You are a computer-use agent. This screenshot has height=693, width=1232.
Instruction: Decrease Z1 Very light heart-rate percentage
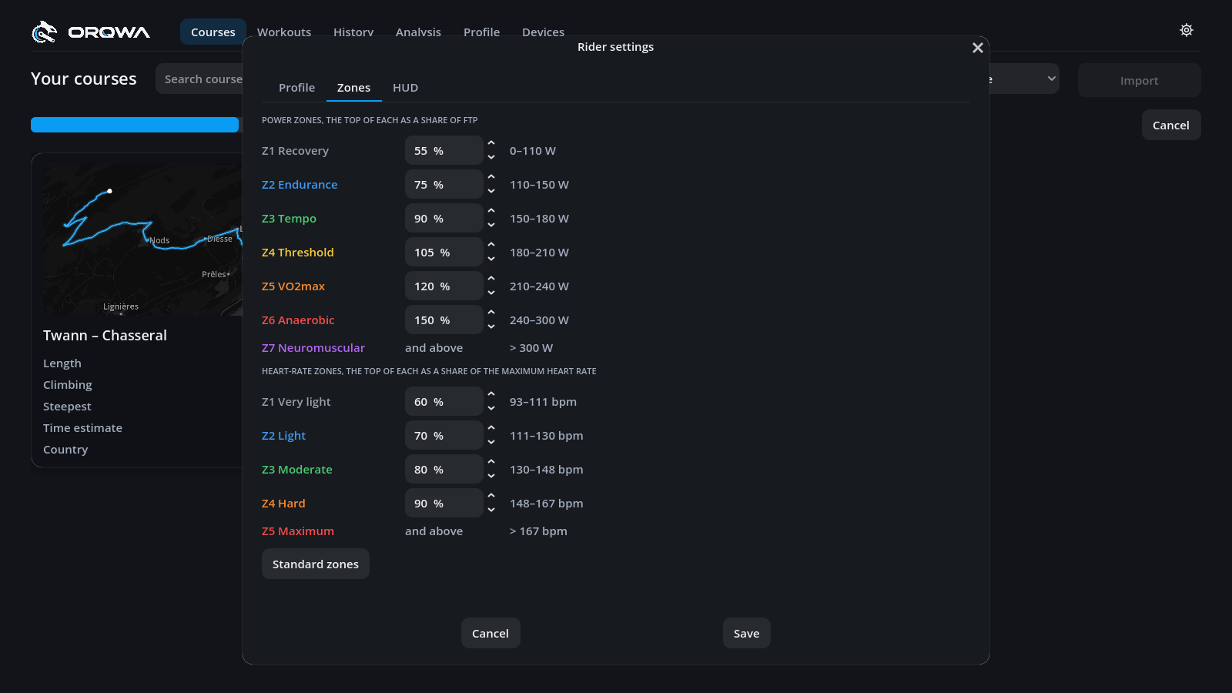click(491, 409)
